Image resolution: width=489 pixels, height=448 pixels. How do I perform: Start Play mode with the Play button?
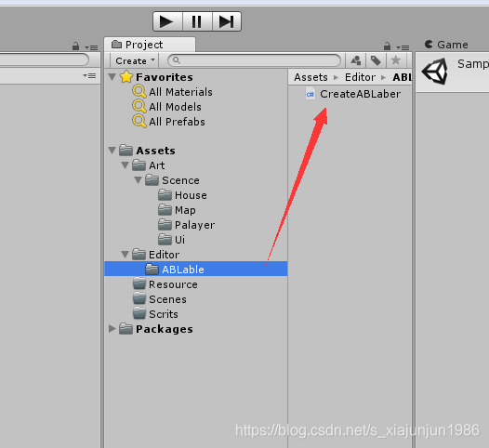coord(167,21)
